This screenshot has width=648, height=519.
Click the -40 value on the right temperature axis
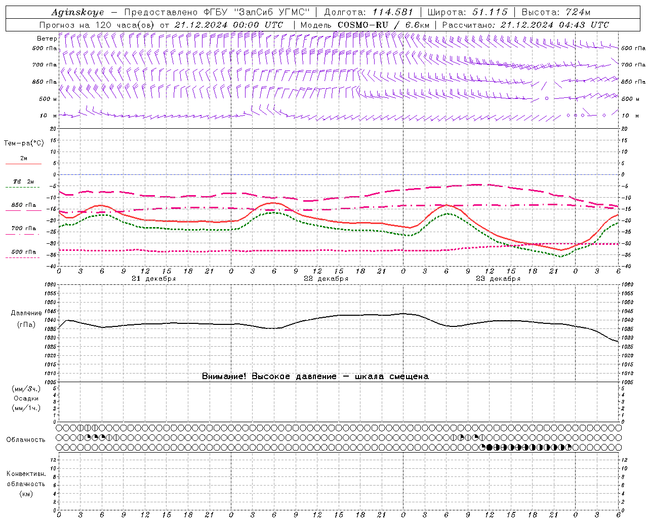(x=626, y=267)
